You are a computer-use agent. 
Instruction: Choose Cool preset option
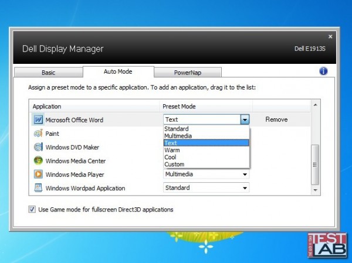(207, 157)
